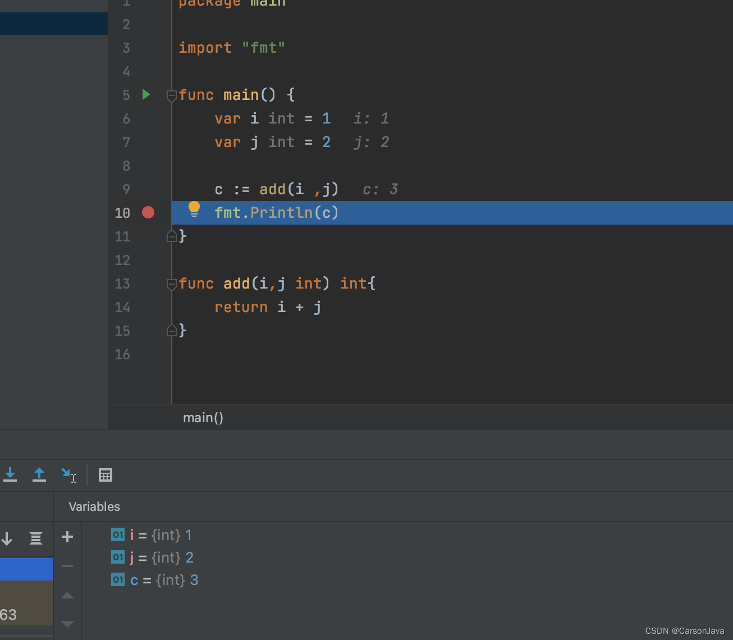The width and height of the screenshot is (733, 640).
Task: Open the Variables panel header
Action: tap(94, 506)
